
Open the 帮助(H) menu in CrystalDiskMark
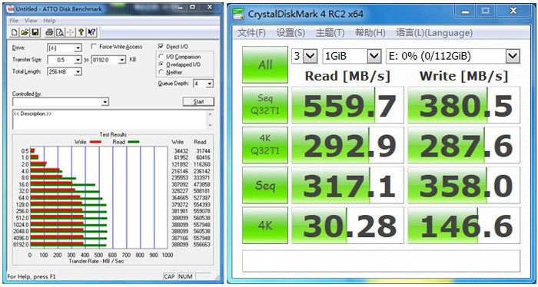coord(370,33)
